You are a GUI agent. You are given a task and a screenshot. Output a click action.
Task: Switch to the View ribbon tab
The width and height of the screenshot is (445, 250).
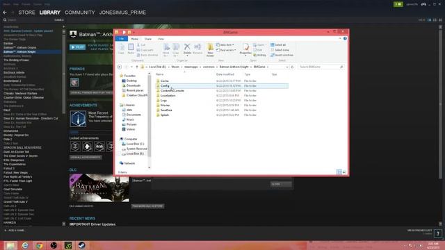pos(161,39)
